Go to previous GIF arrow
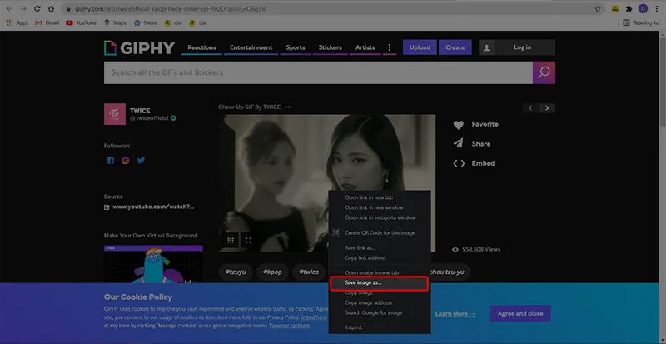Screen dimensions: 666x344 [x=530, y=108]
